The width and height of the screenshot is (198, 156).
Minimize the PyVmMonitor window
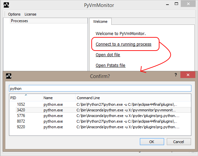[167, 5]
